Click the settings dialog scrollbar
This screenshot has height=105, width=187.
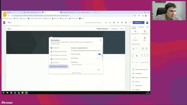pyautogui.click(x=102, y=53)
